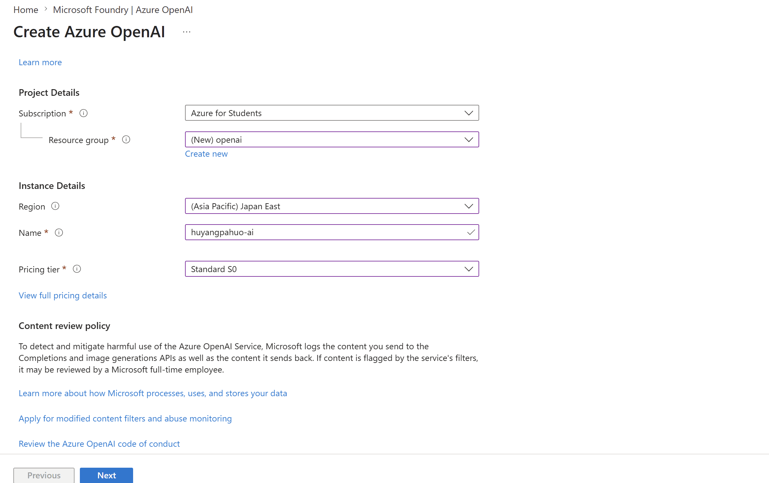Click the Content review policy heading

pos(64,326)
